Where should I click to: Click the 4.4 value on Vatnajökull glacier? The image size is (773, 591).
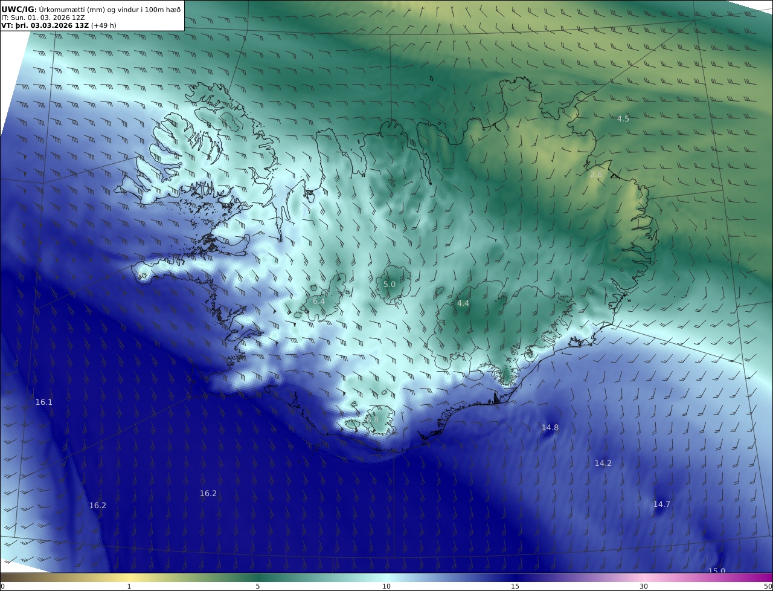tap(463, 303)
